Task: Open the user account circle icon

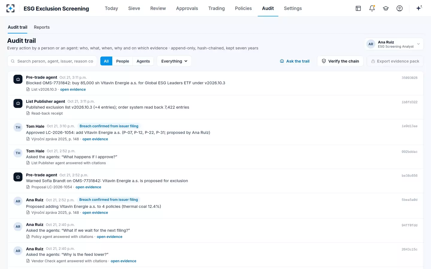Action: (400, 8)
